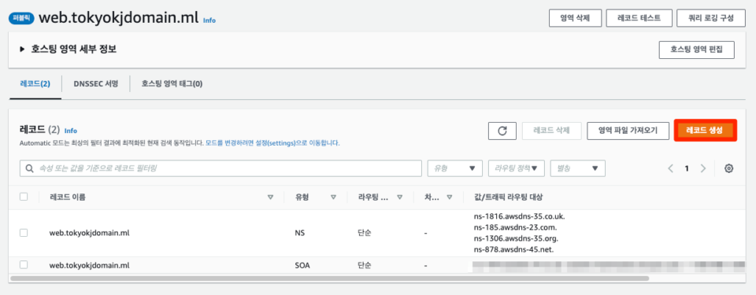Click ns-185.awsdns-23.com. value

click(515, 227)
